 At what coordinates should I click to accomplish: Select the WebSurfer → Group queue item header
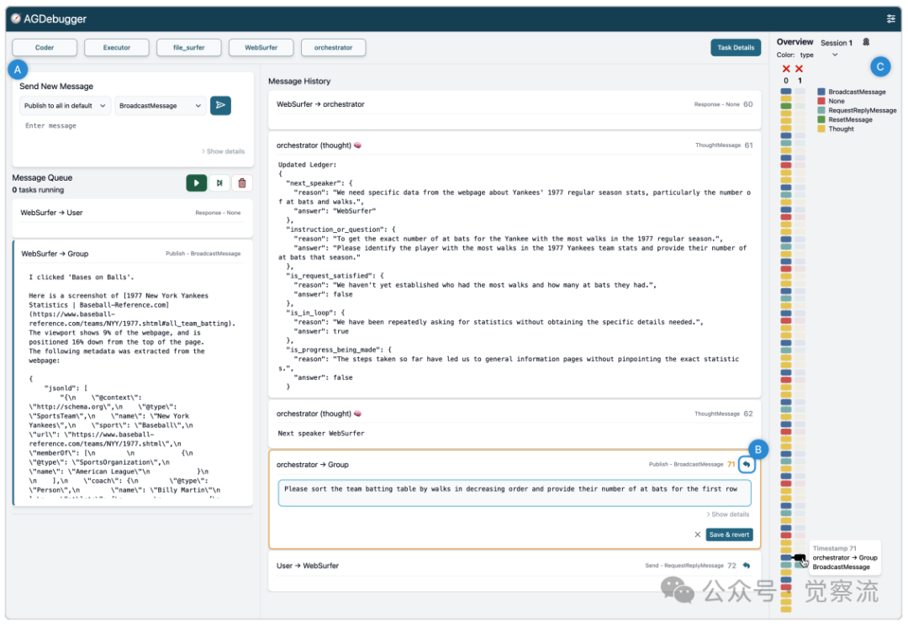133,254
